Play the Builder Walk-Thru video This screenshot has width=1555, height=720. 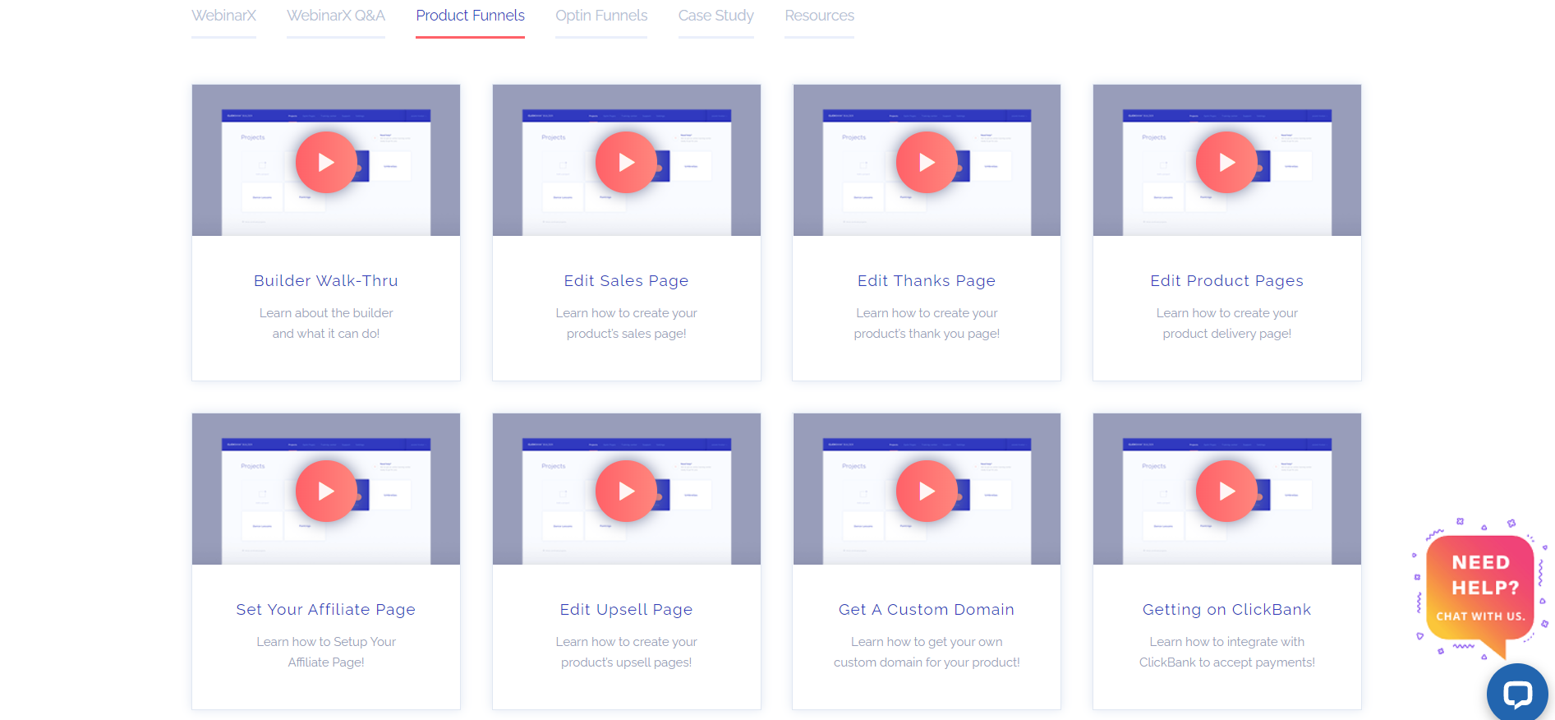pyautogui.click(x=326, y=163)
